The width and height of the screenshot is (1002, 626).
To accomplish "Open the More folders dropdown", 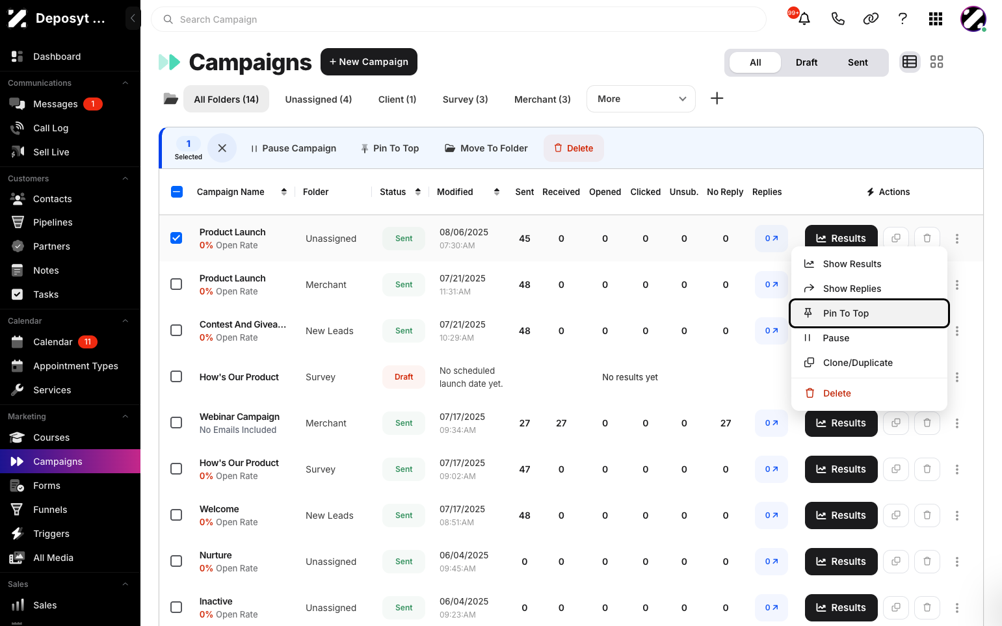I will click(x=641, y=99).
